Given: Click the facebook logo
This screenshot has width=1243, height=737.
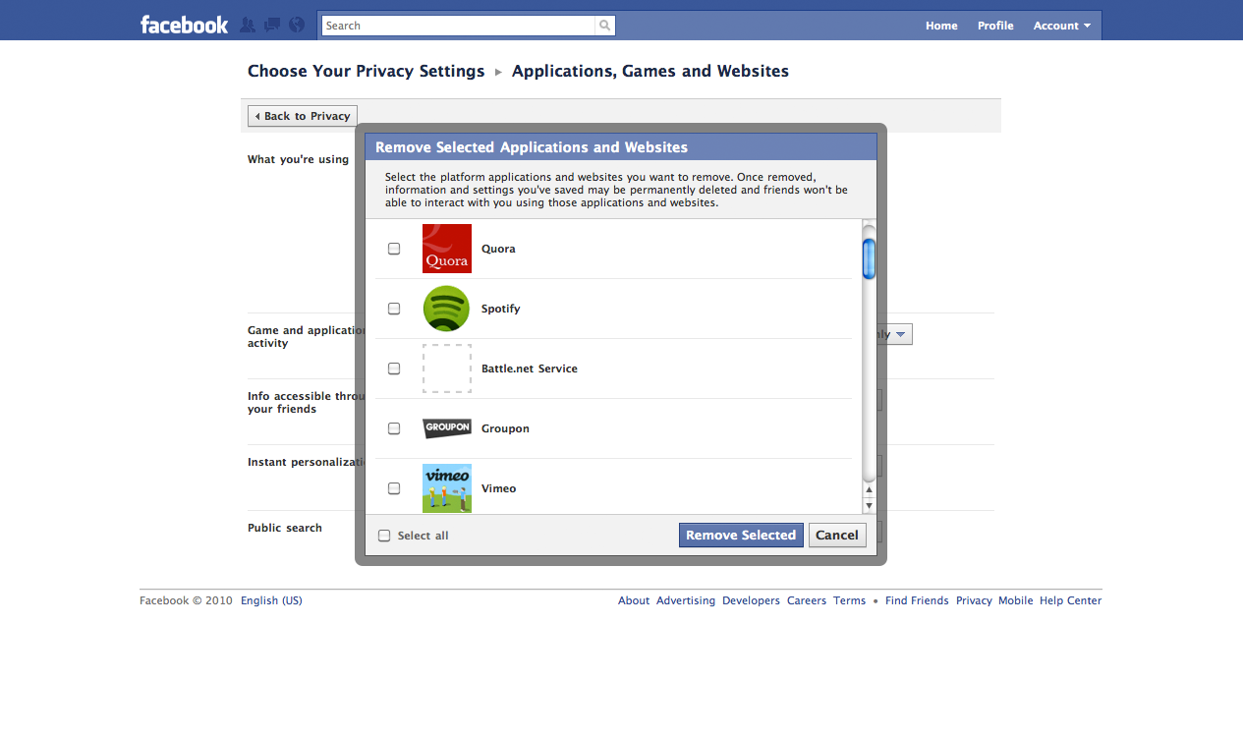Looking at the screenshot, I should click(184, 25).
